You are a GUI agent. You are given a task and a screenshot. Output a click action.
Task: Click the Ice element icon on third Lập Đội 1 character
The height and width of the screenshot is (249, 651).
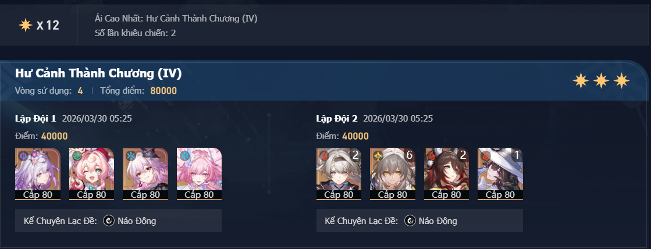[x=131, y=156]
